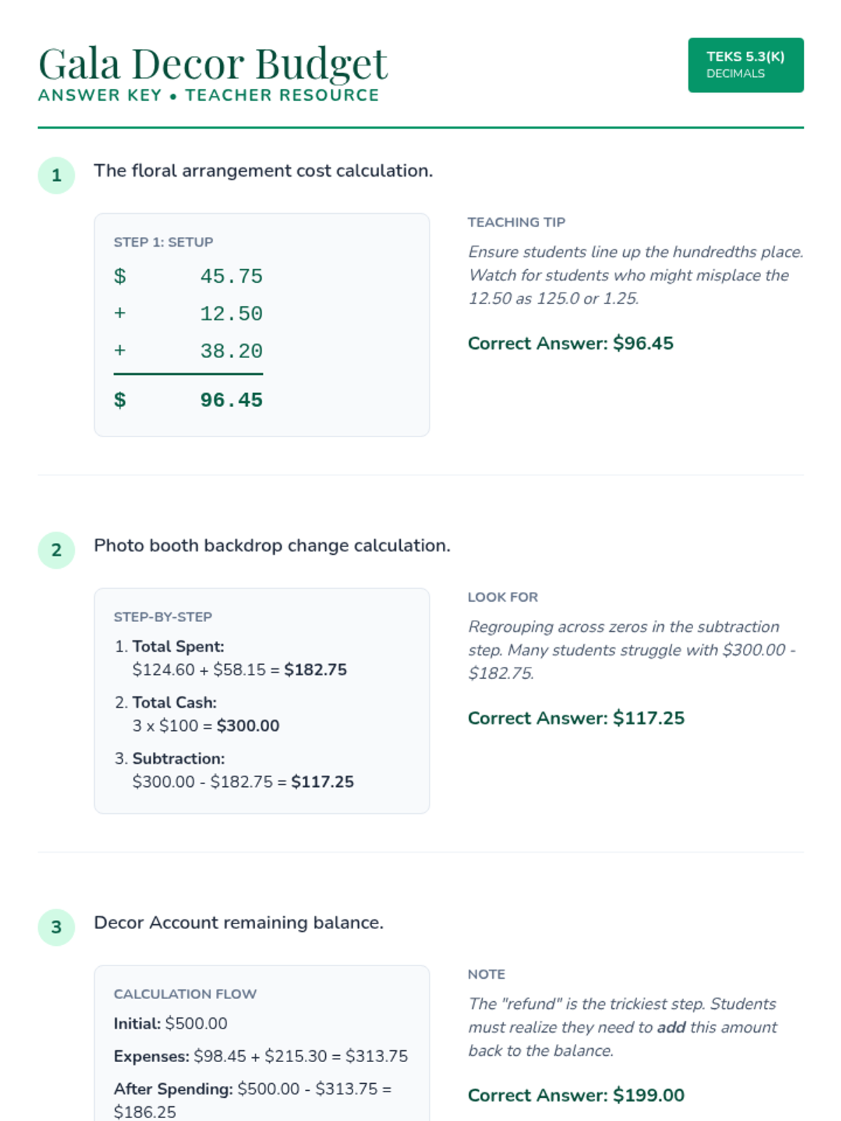Screen dimensions: 841x1121
Task: Click the Subtraction step label
Action: point(178,759)
